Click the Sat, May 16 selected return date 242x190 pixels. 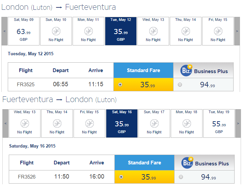pos(122,123)
